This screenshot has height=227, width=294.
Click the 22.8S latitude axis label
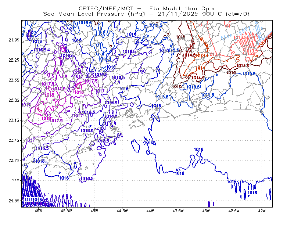[x=14, y=100]
